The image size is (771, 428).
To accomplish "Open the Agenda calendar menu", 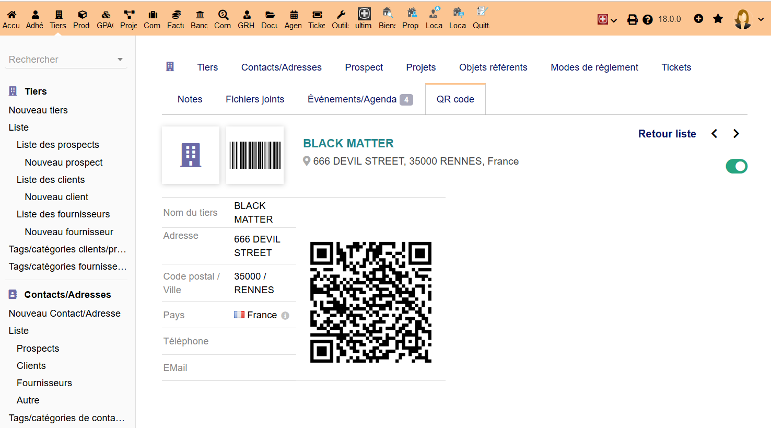I will 293,19.
